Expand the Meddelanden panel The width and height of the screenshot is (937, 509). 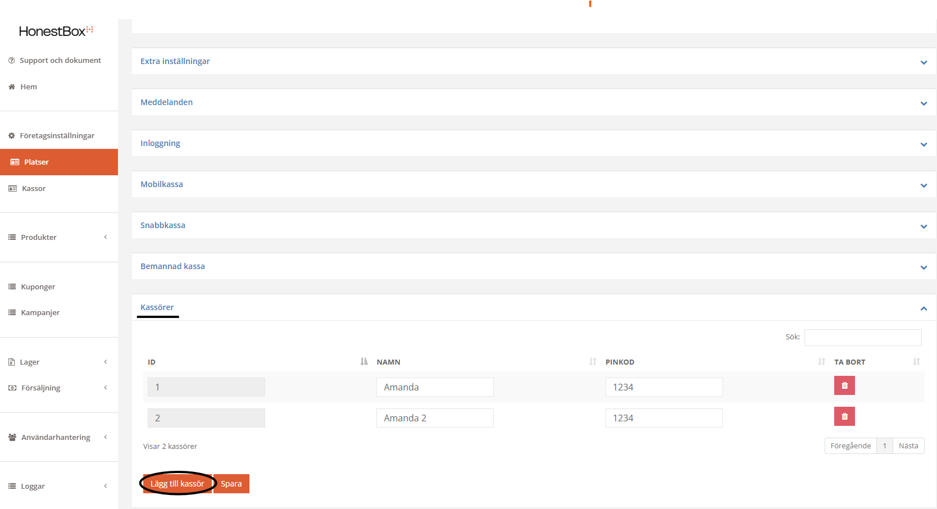(923, 103)
